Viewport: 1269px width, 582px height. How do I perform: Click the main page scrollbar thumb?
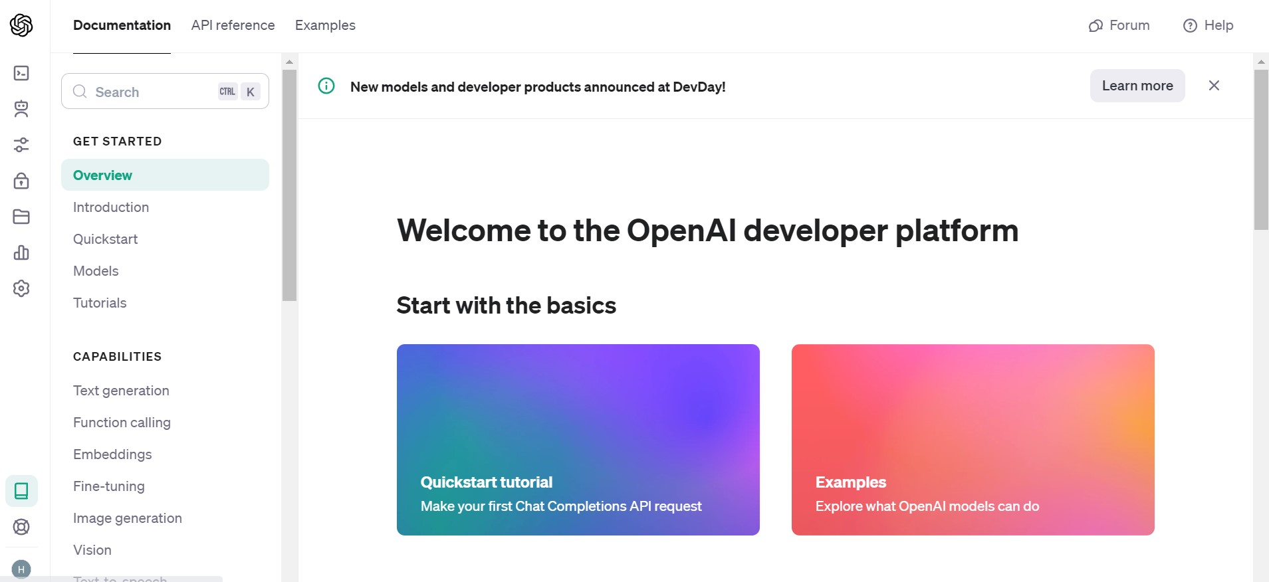coord(1261,149)
